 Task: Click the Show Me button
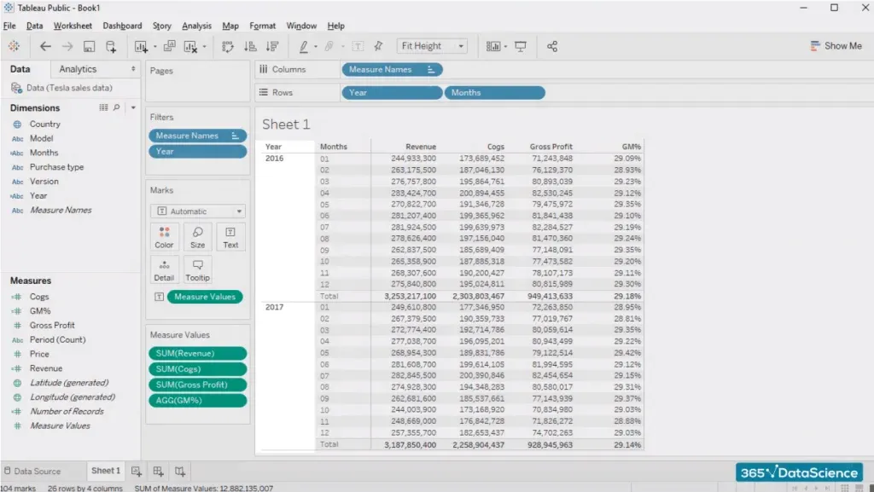[836, 46]
